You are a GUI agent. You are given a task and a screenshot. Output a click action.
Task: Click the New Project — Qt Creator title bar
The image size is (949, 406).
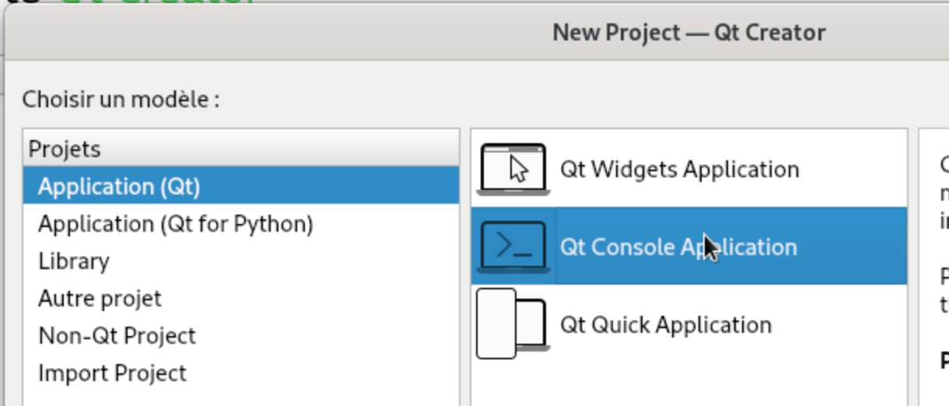click(x=688, y=33)
